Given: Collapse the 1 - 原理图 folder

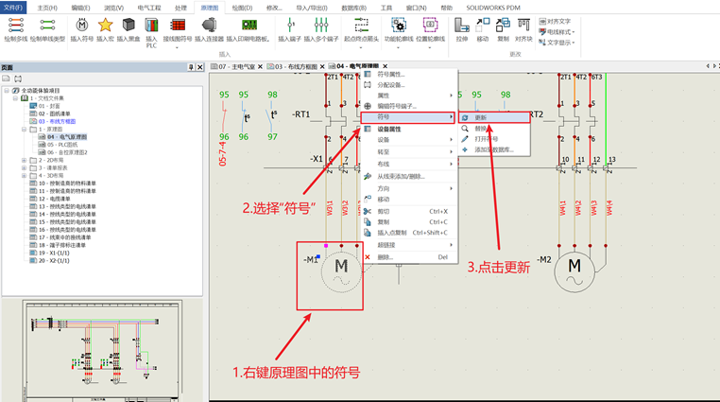Looking at the screenshot, I should pos(24,129).
